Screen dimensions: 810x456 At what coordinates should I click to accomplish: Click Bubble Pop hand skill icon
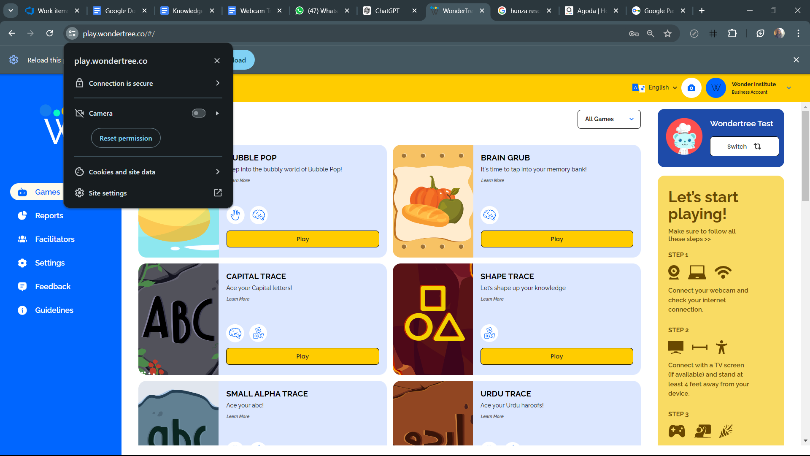(235, 215)
